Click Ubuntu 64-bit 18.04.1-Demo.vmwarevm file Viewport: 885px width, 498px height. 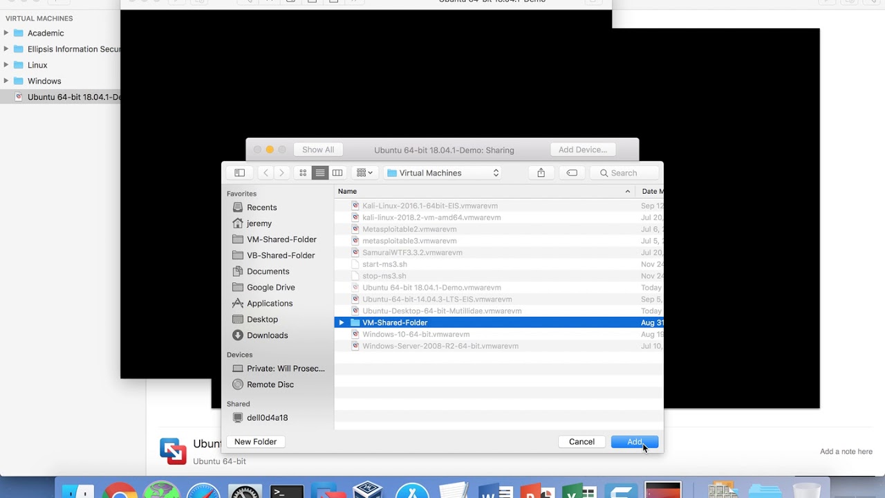click(431, 288)
